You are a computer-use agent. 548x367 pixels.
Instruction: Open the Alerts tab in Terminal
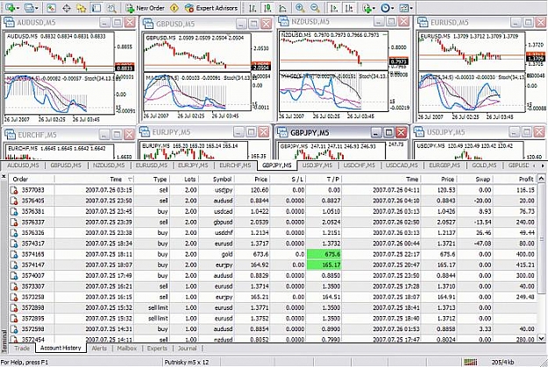coord(99,348)
